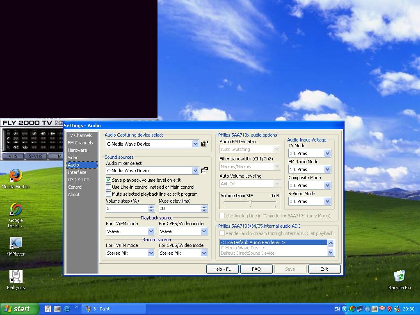Viewport: 420px width, 315px height.
Task: Click Internet Explorer quick launch icon
Action: tap(66, 309)
